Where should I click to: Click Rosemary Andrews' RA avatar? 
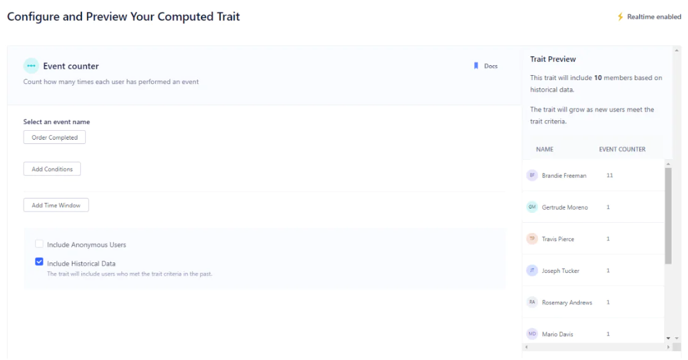(x=532, y=302)
